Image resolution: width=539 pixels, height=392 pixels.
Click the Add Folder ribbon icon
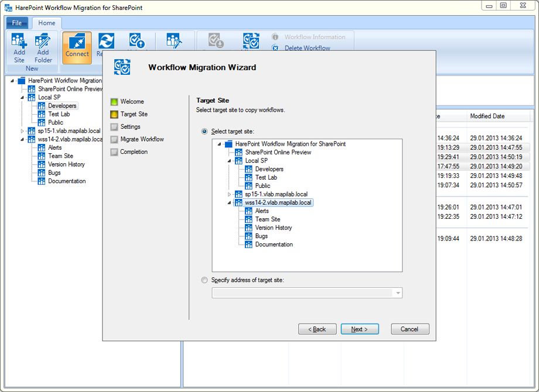coord(43,41)
